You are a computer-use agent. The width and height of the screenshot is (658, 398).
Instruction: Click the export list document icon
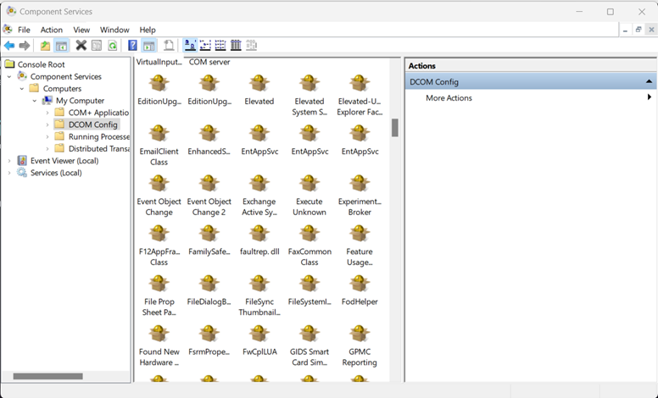(x=169, y=45)
